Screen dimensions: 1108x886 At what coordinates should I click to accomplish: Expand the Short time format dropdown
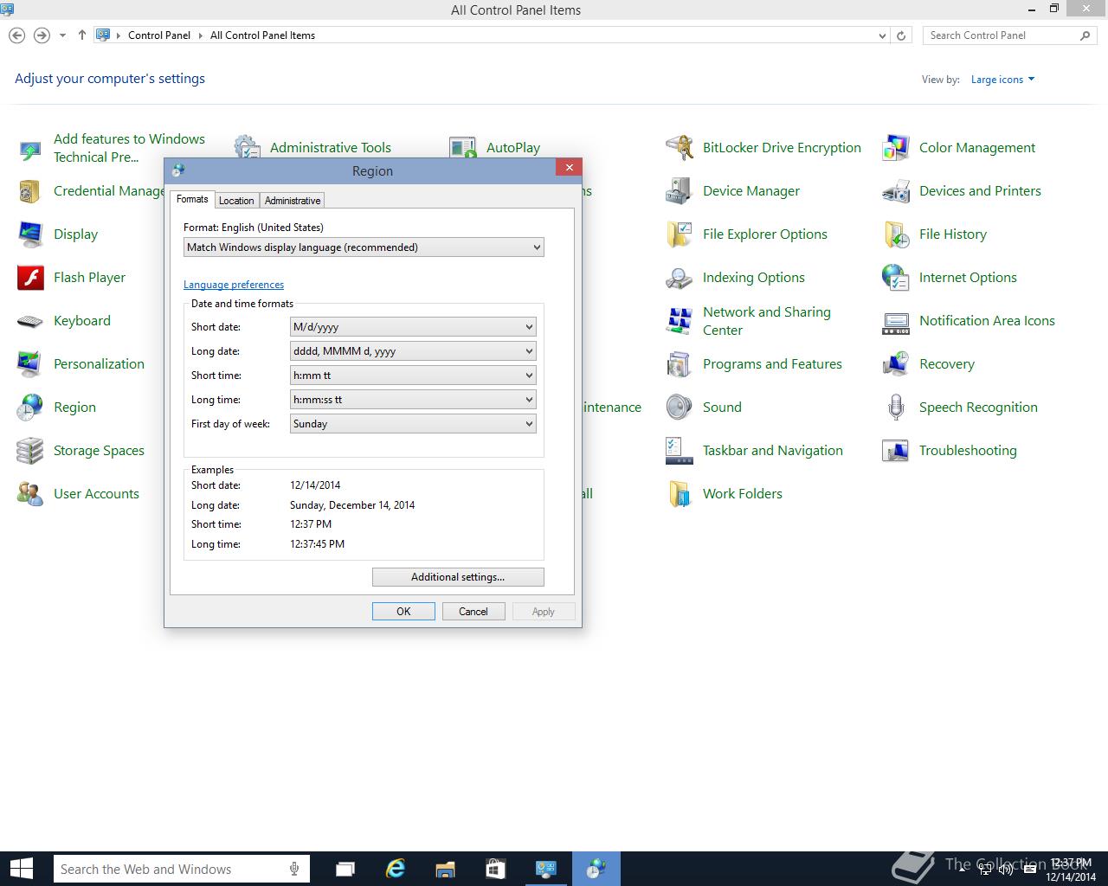pos(413,376)
